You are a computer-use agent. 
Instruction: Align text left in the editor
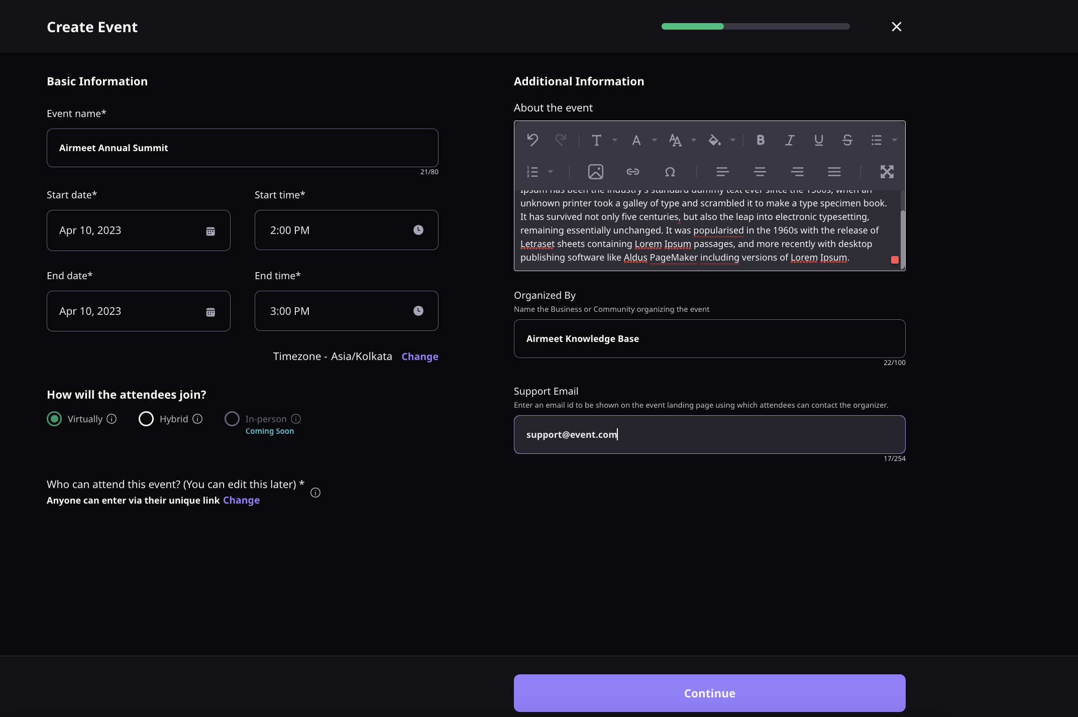[723, 172]
